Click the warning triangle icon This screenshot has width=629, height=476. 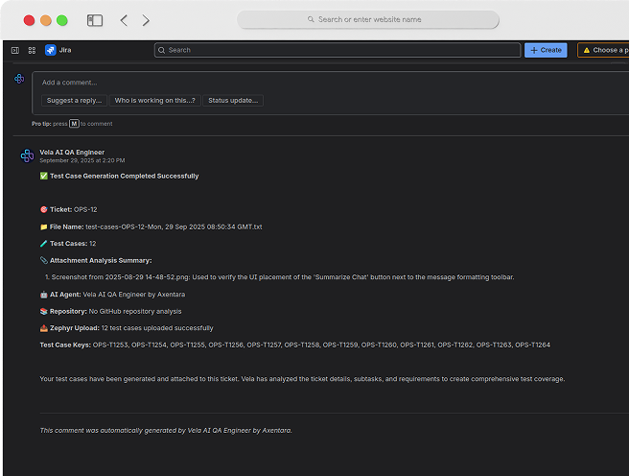(x=587, y=50)
